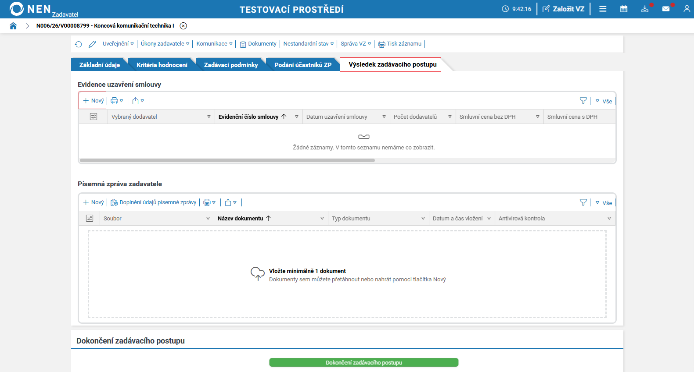
Task: Switch to Zadávací podmínky tab
Action: (x=231, y=65)
